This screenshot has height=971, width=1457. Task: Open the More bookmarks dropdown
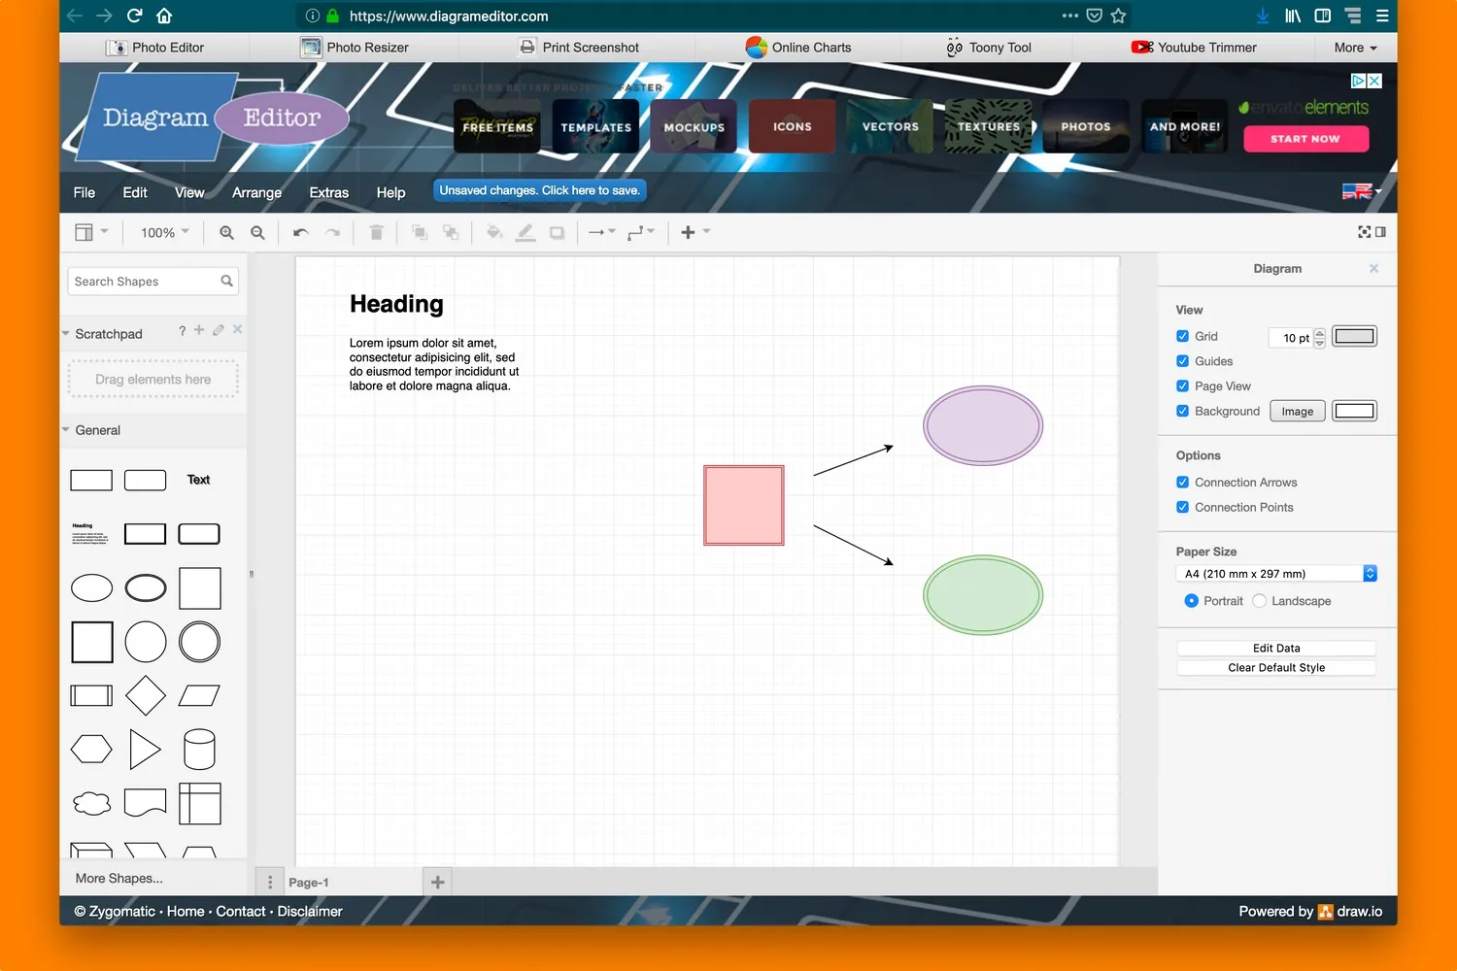(x=1355, y=48)
